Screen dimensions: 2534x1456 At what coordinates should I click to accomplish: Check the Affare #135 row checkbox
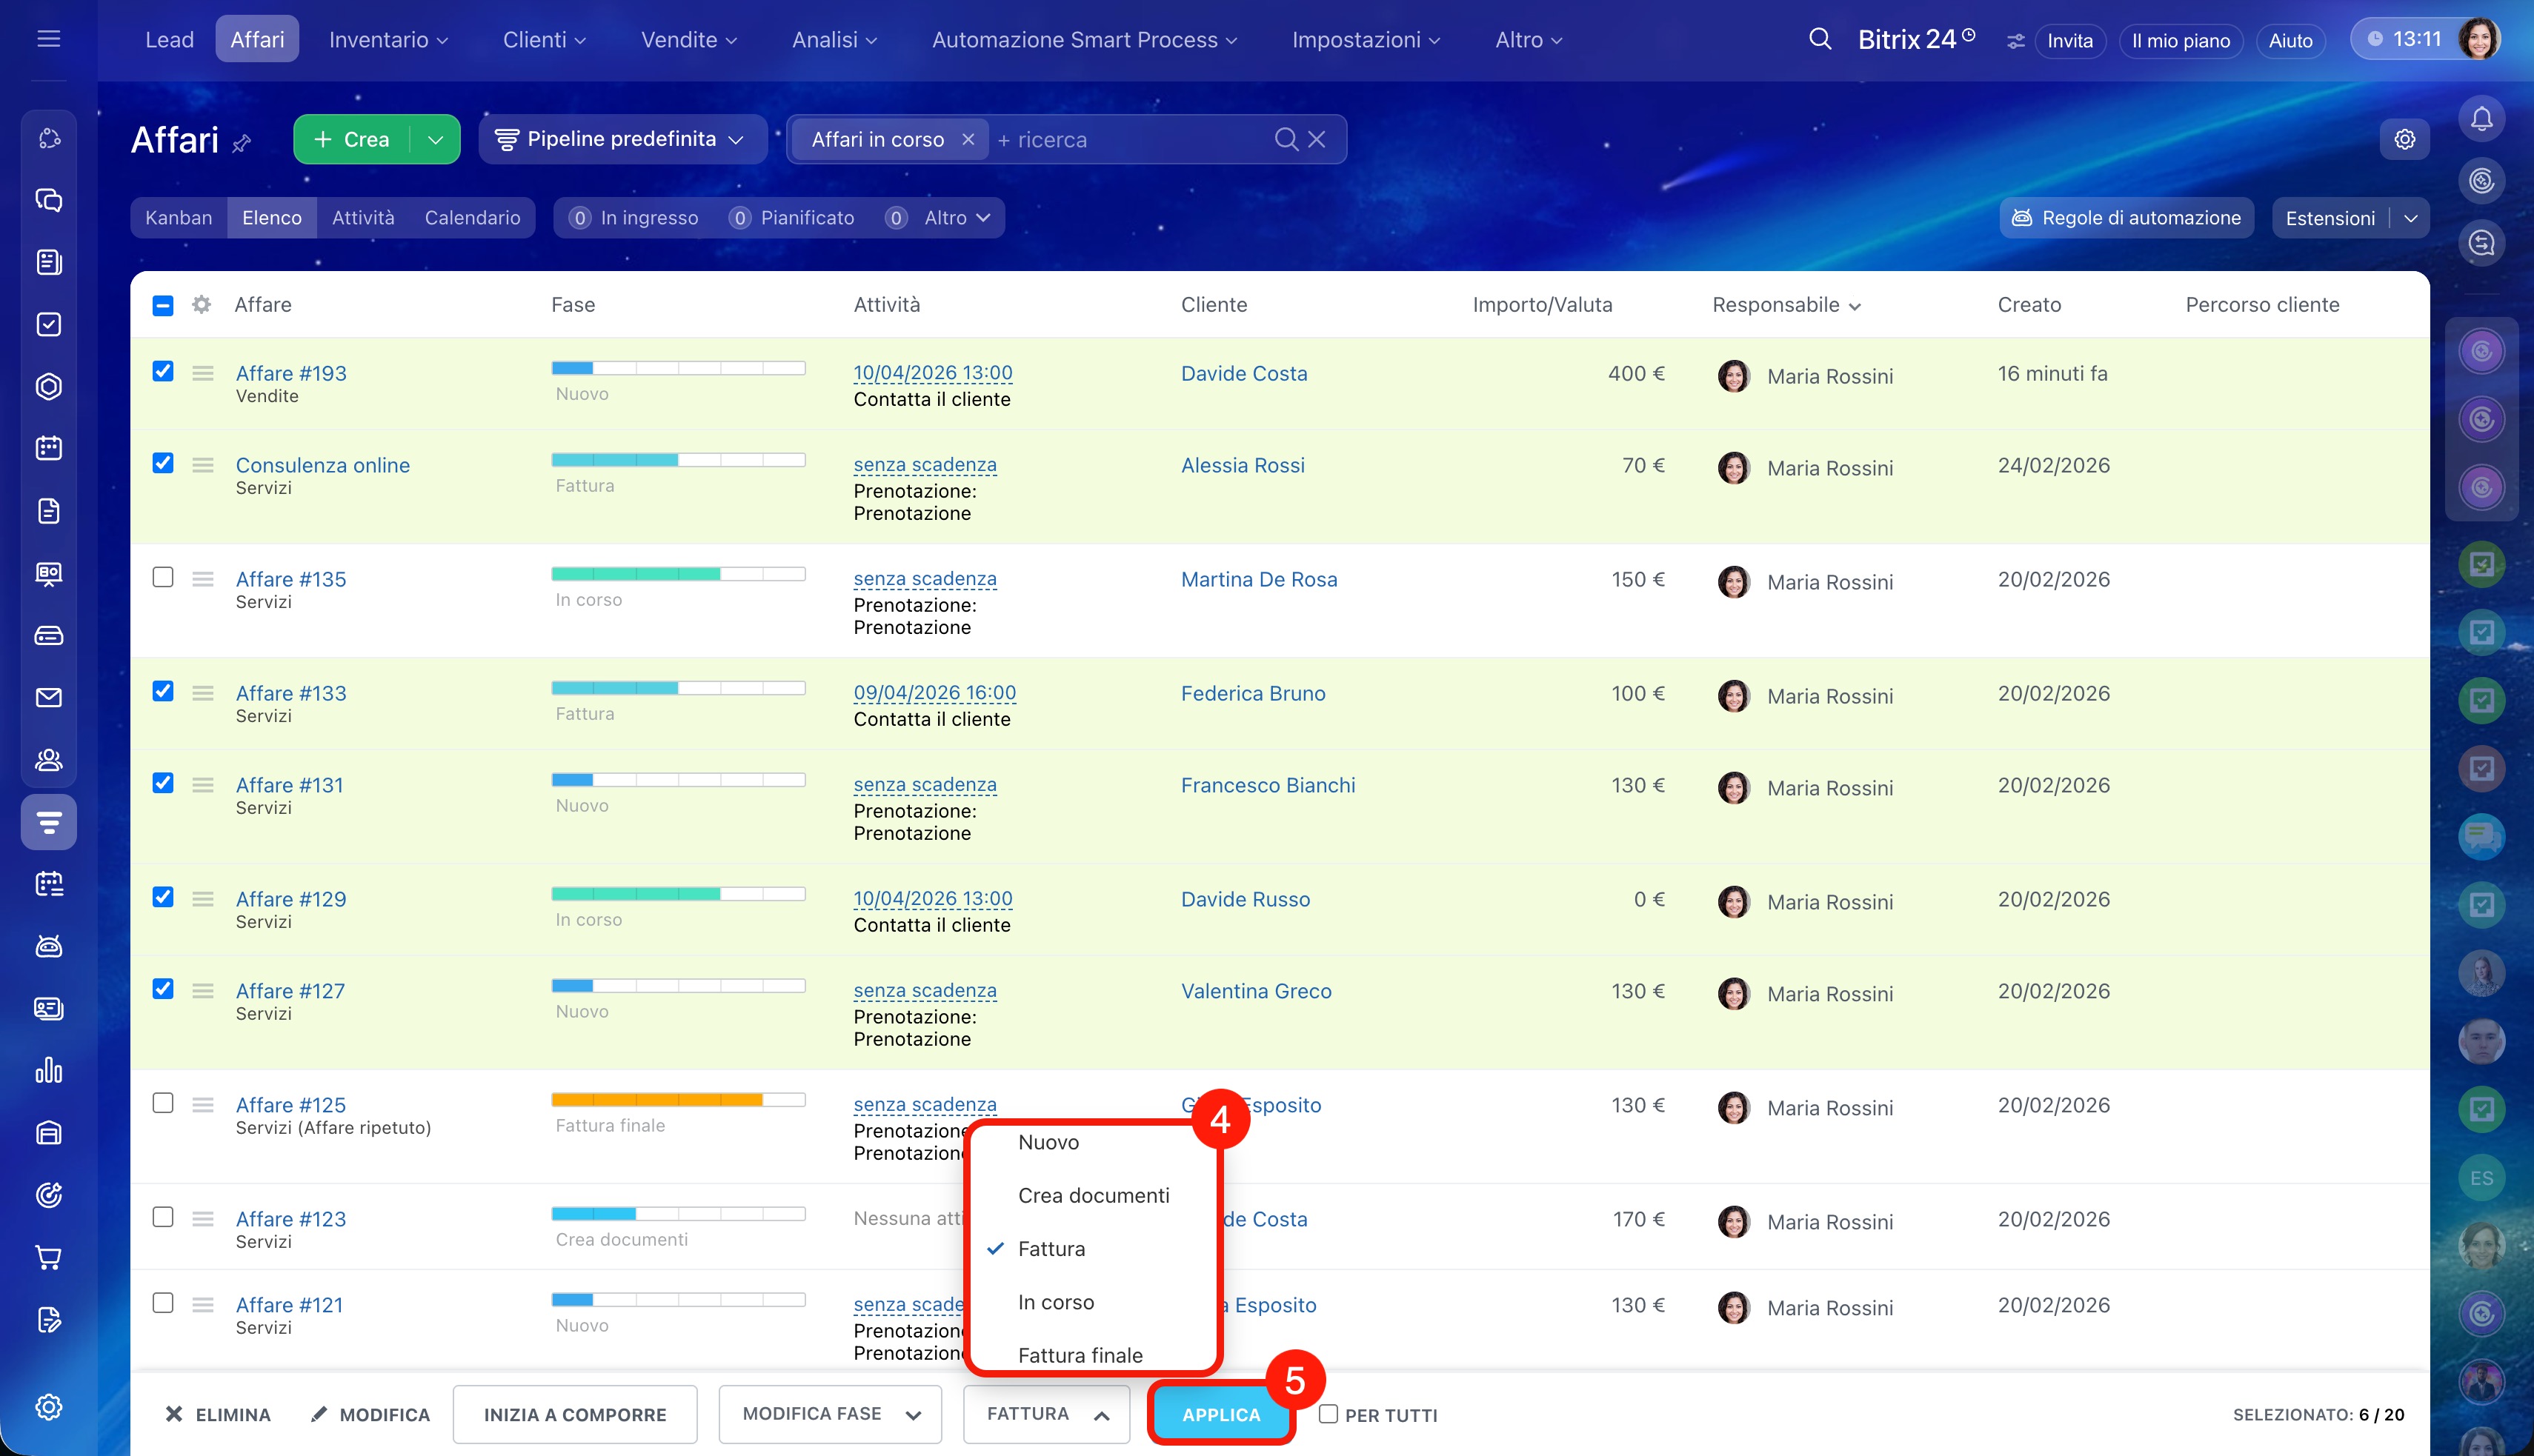163,577
